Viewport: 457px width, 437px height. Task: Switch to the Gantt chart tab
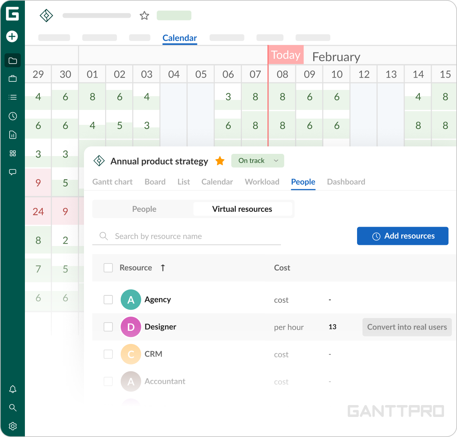coord(112,182)
